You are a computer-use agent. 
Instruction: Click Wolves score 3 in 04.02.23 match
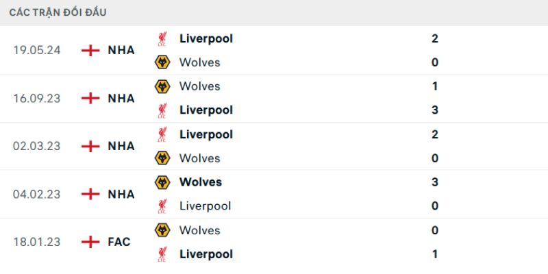(x=435, y=182)
